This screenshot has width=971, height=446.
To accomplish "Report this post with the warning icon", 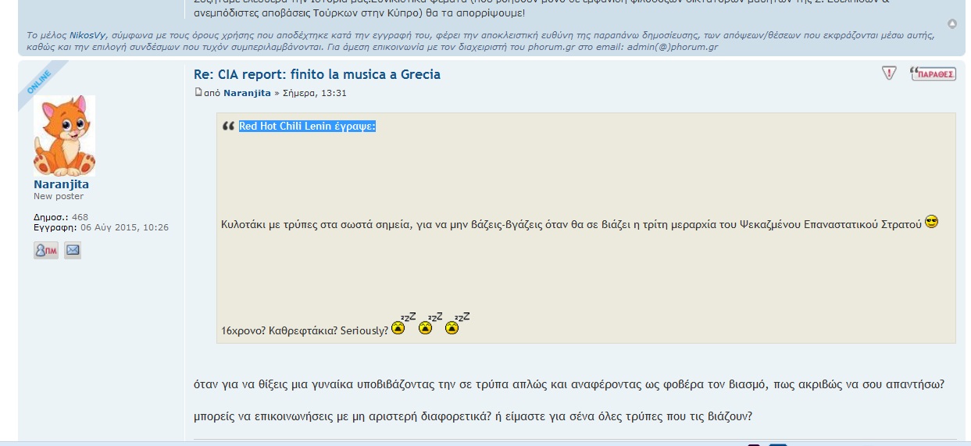I will click(889, 73).
